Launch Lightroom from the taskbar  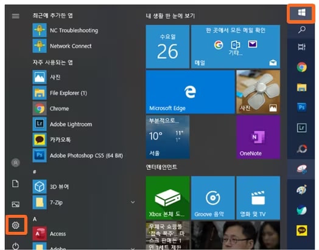tap(301, 128)
